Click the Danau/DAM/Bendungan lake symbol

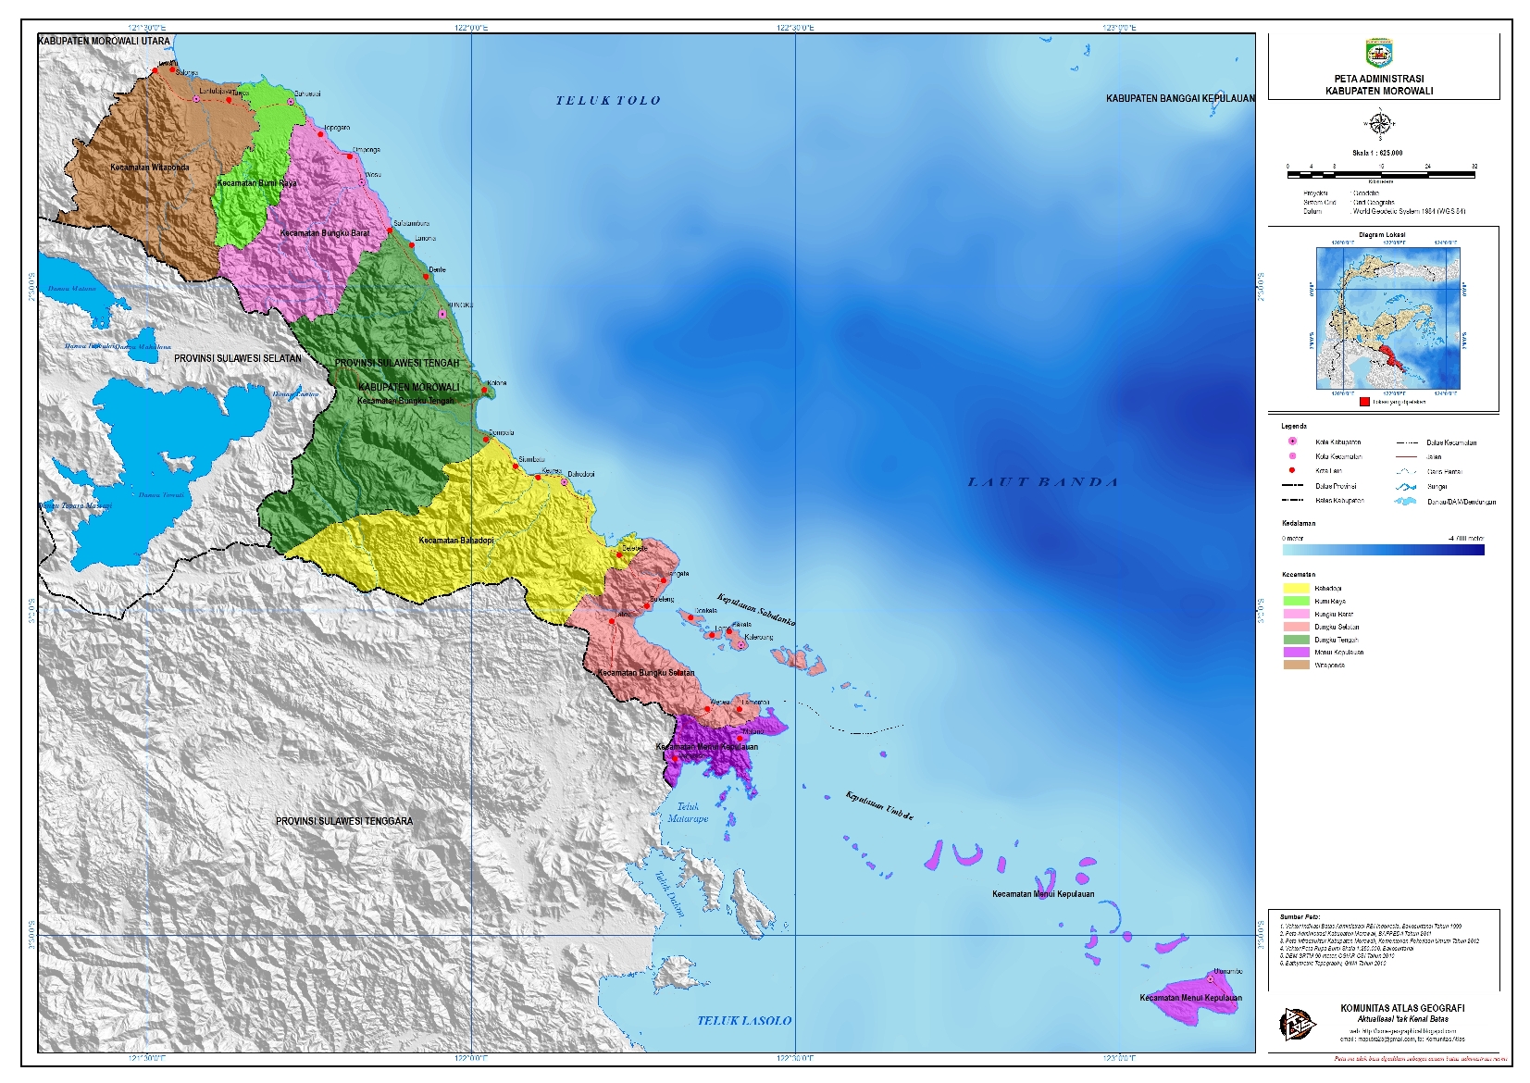click(x=1406, y=502)
